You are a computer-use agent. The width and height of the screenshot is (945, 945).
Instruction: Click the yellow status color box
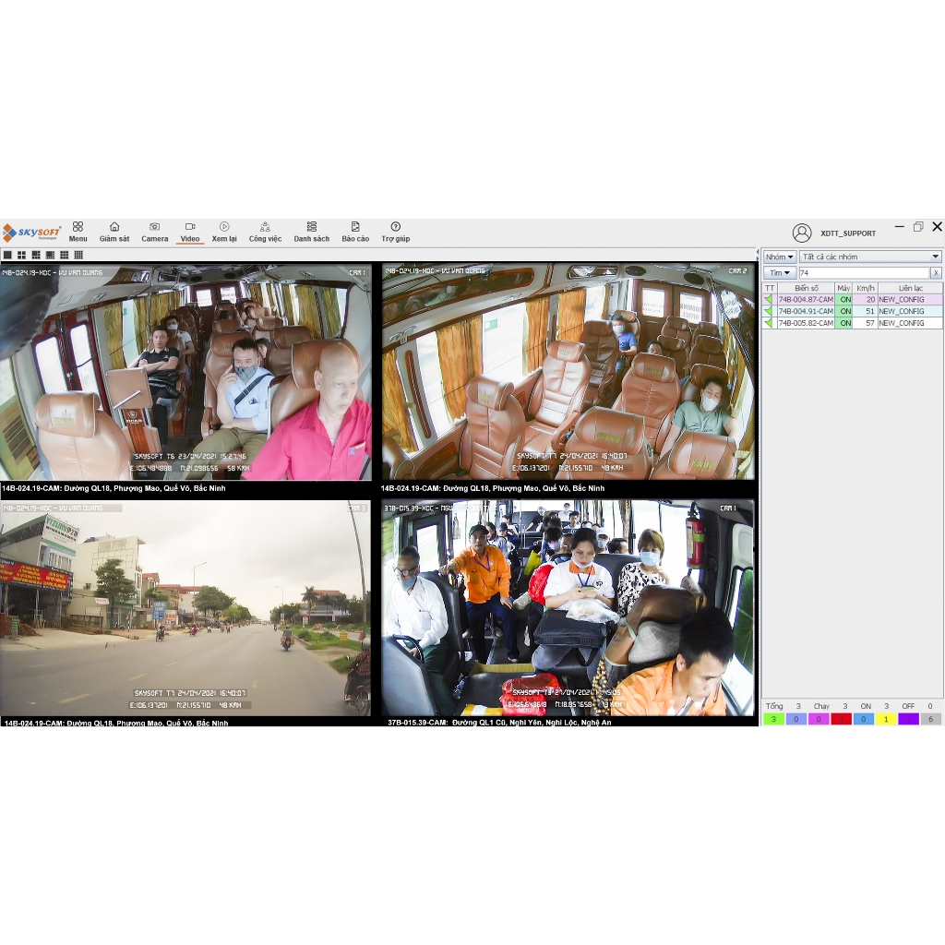pyautogui.click(x=887, y=719)
